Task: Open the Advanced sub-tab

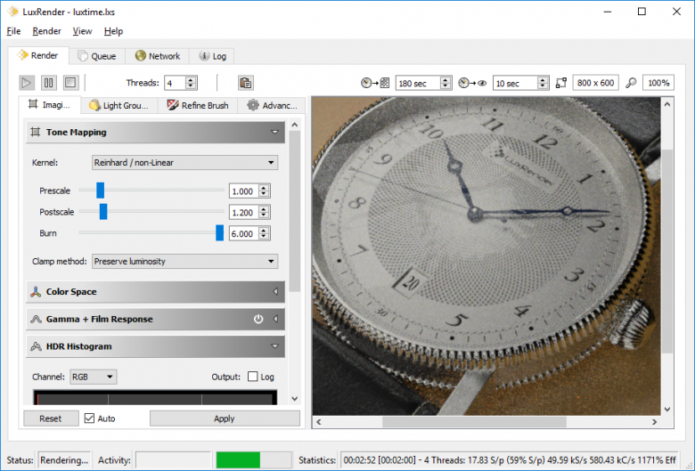Action: coord(272,105)
